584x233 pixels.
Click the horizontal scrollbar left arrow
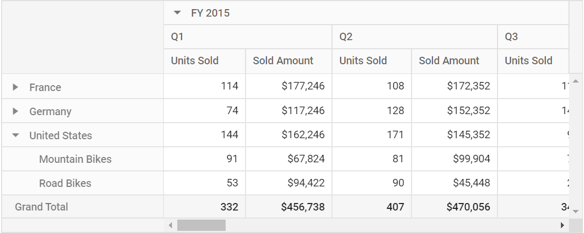(x=171, y=225)
